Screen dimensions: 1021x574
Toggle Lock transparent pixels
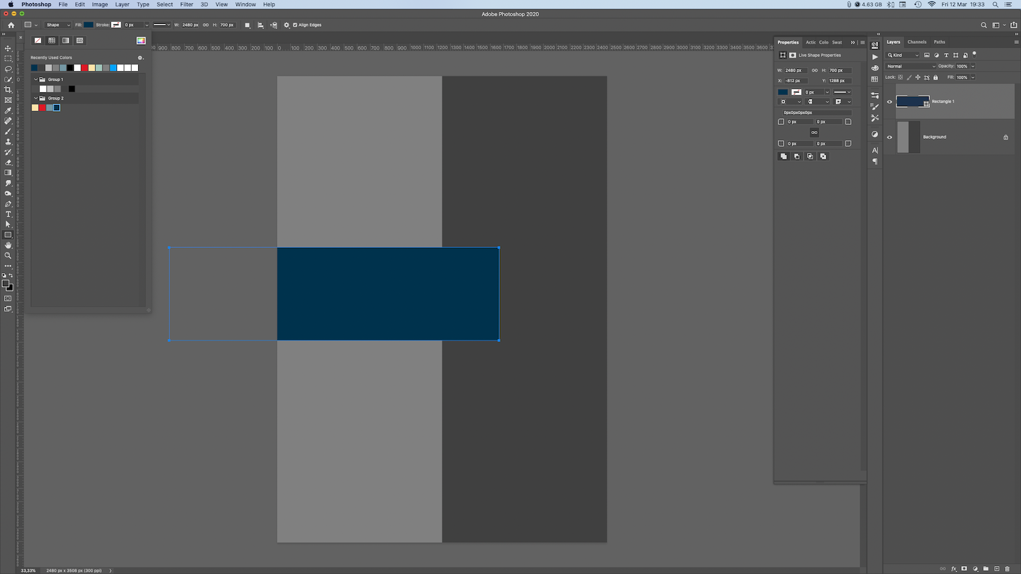click(x=901, y=78)
